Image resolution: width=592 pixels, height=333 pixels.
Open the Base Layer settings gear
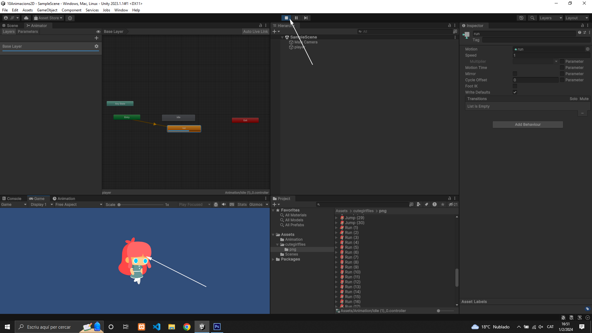pos(97,46)
